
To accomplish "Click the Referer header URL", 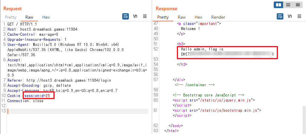I will pyautogui.click(x=69, y=81).
